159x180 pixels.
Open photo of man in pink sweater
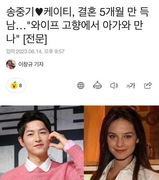(x=42, y=143)
